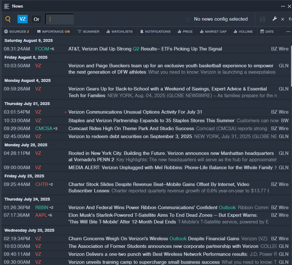Open the three-dot more options menu
The width and height of the screenshot is (292, 265).
point(283,6)
